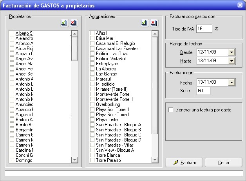Select the Benito Be owner entry

click(x=24, y=125)
